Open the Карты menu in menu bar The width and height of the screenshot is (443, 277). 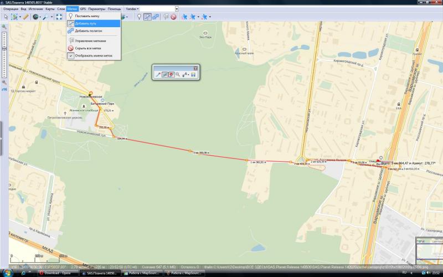click(x=50, y=9)
